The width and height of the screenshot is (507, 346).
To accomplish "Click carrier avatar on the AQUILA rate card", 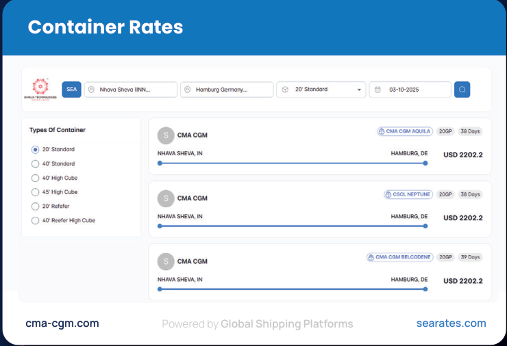I will point(166,135).
